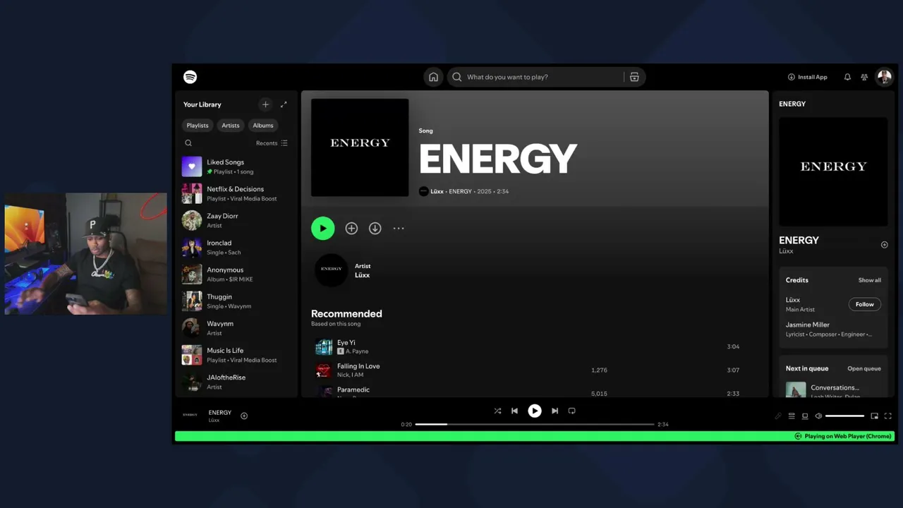Click ENERGY artwork in the right panel
The height and width of the screenshot is (508, 903).
(833, 171)
